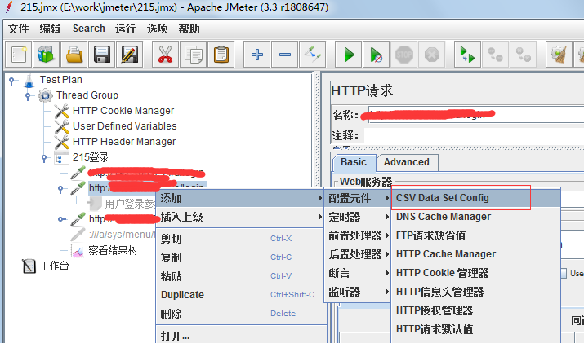Click the Paste clipboard icon
Image resolution: width=584 pixels, height=343 pixels.
pyautogui.click(x=221, y=55)
